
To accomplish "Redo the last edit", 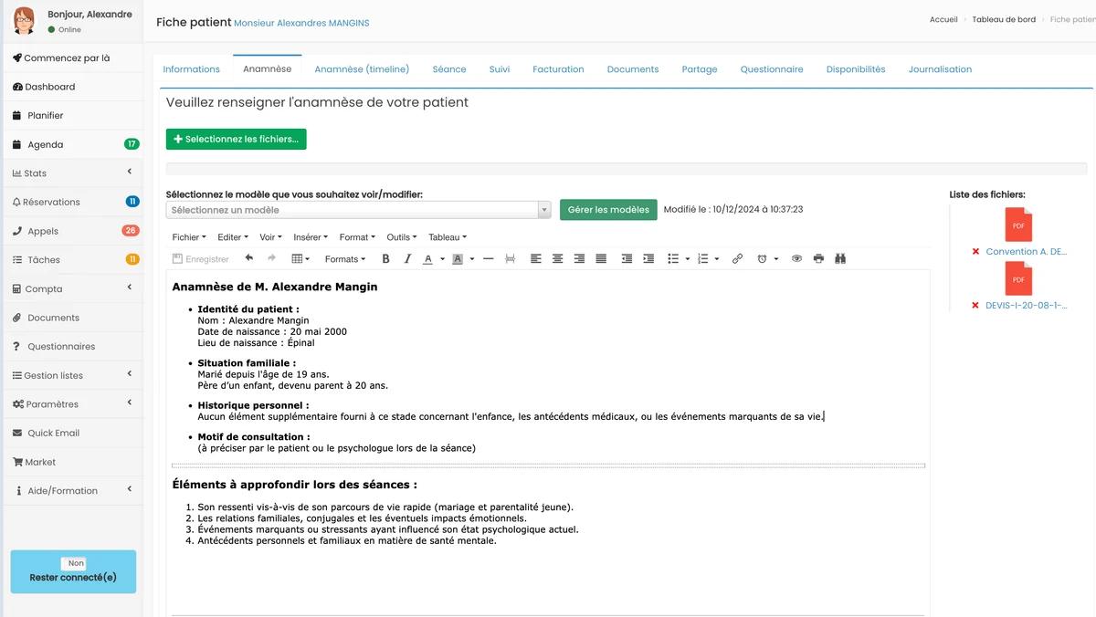I will pos(271,259).
